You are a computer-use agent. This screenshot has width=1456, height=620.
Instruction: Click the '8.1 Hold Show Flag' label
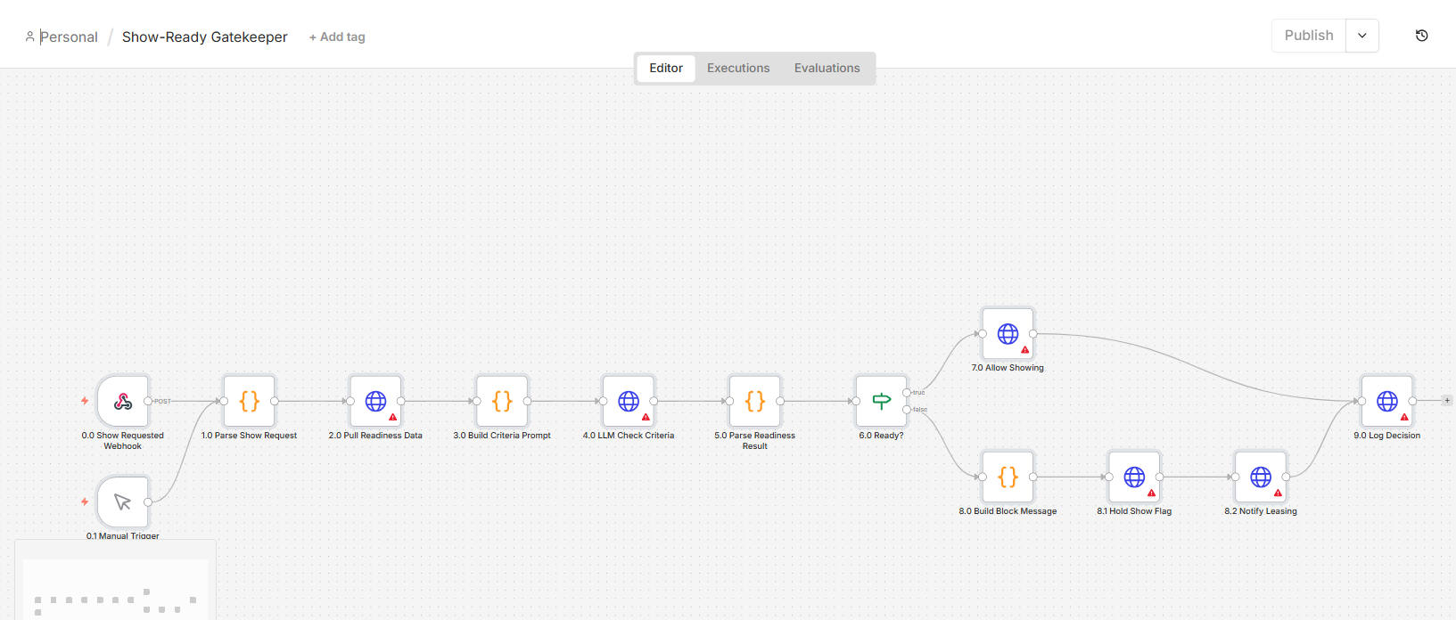pos(1134,511)
